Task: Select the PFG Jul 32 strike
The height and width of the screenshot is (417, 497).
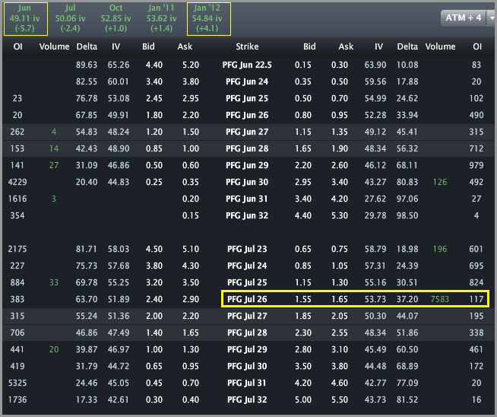Action: click(247, 399)
